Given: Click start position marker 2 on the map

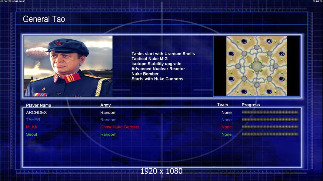Looking at the screenshot, I should pyautogui.click(x=281, y=54).
